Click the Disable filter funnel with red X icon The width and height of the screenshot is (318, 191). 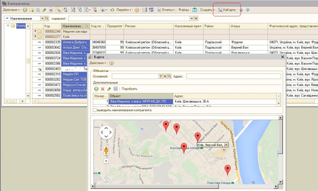pyautogui.click(x=94, y=10)
